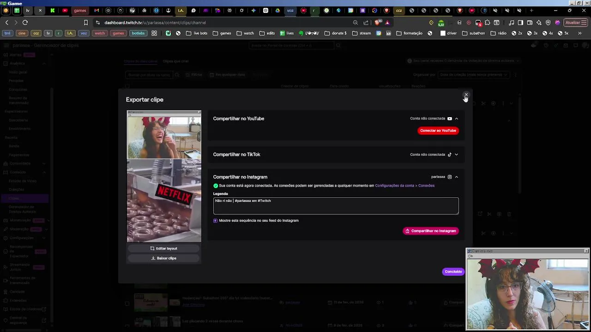Click the Baixar clipe button

[x=164, y=258]
